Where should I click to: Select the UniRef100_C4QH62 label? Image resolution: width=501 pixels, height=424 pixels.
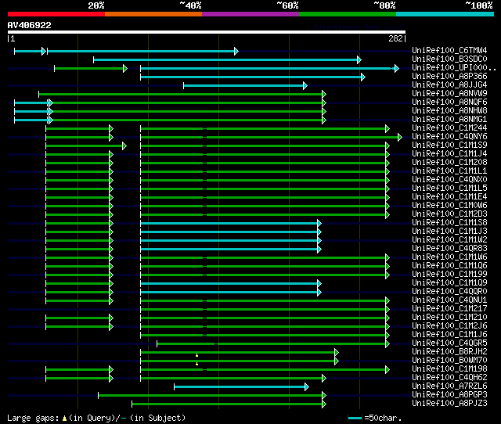click(x=449, y=378)
